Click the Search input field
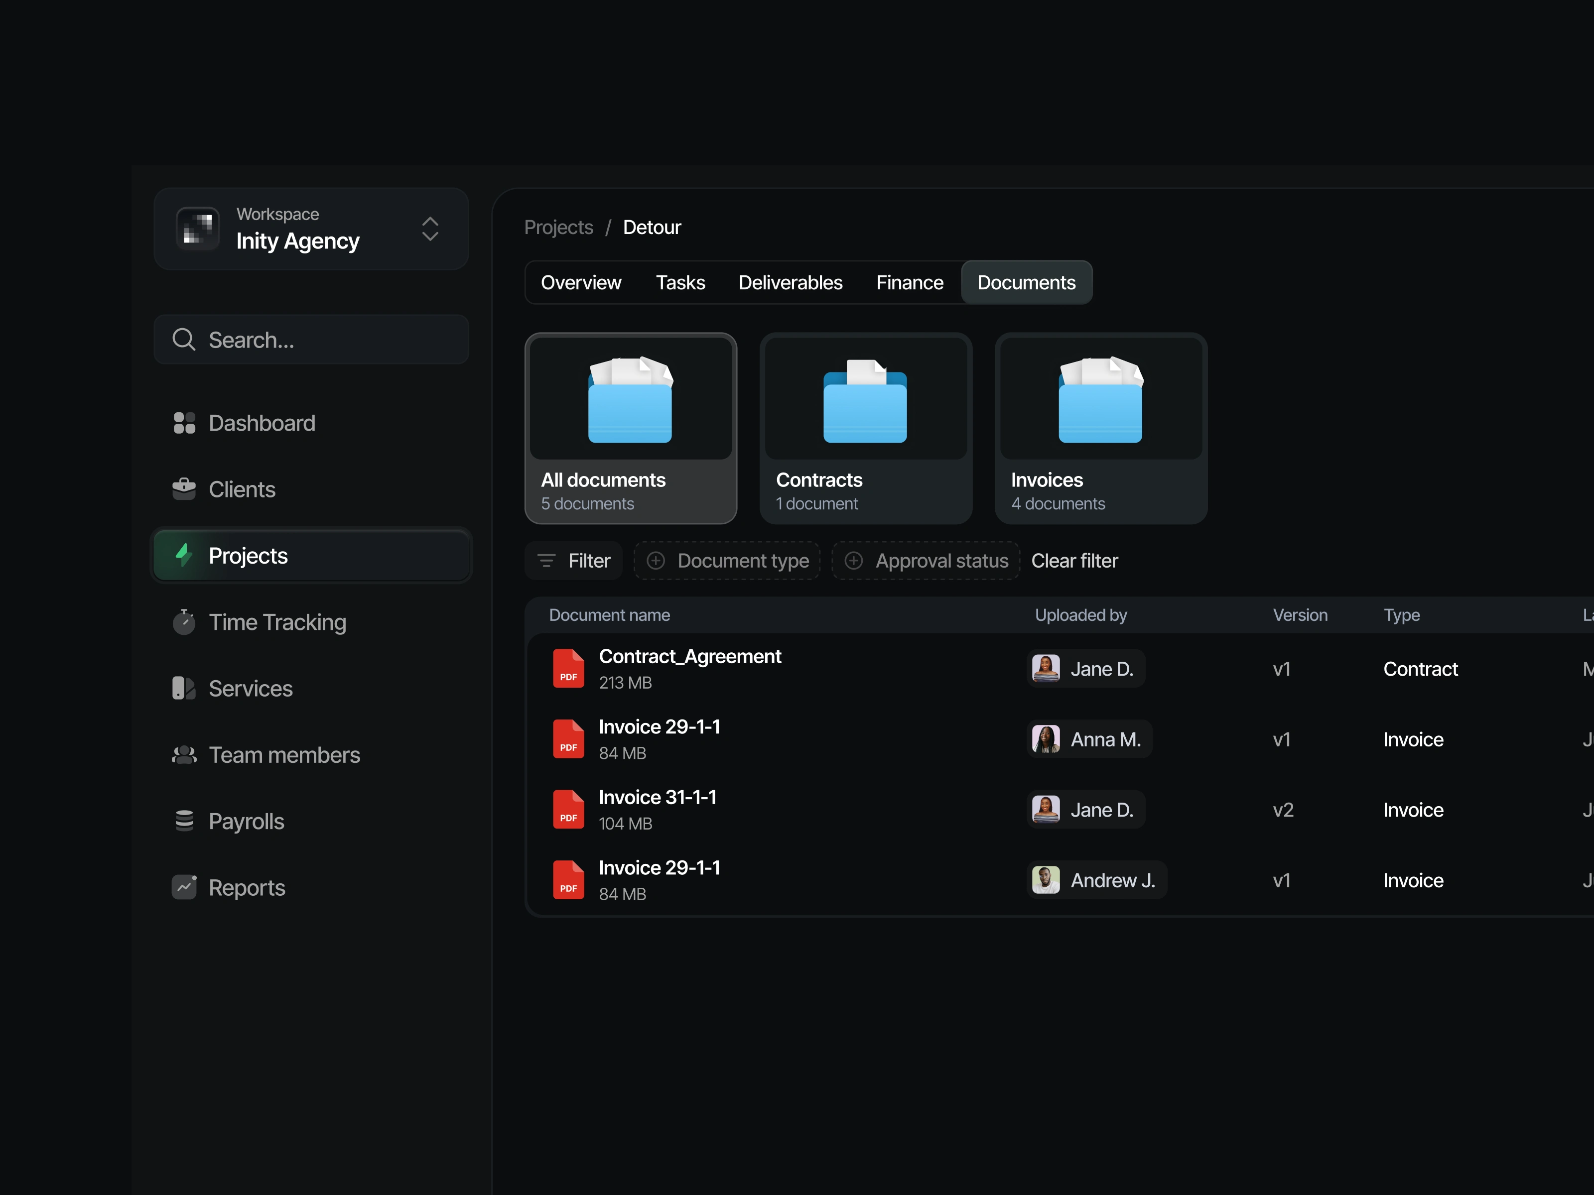The image size is (1594, 1195). click(x=311, y=339)
